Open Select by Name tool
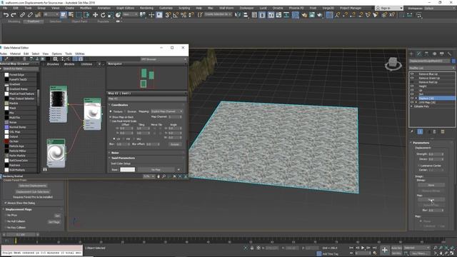457x257 pixels. pyautogui.click(x=71, y=15)
